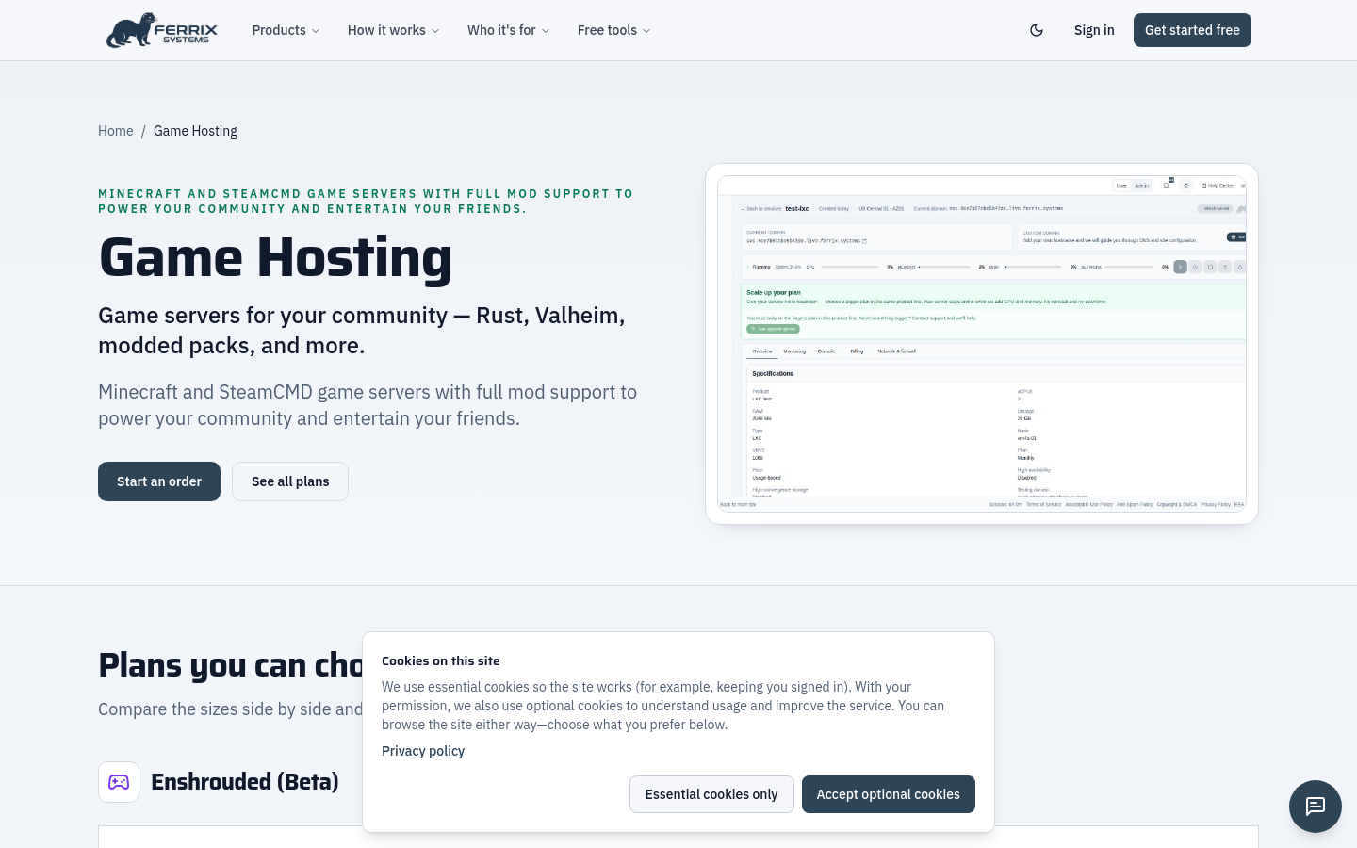This screenshot has height=848, width=1357.
Task: Click Game Hosting breadcrumb item
Action: (x=195, y=131)
